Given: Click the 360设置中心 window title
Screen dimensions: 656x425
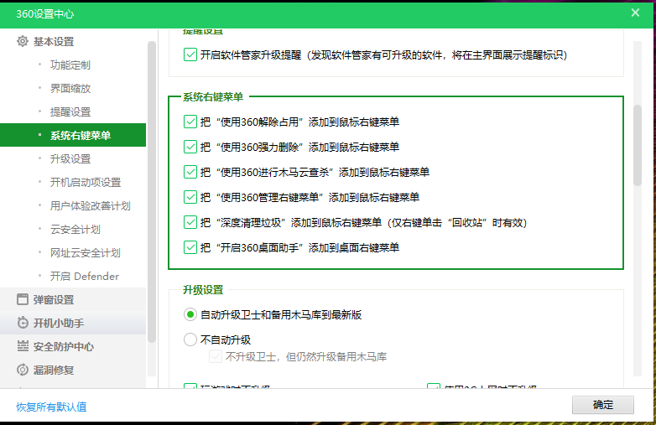Looking at the screenshot, I should [45, 13].
